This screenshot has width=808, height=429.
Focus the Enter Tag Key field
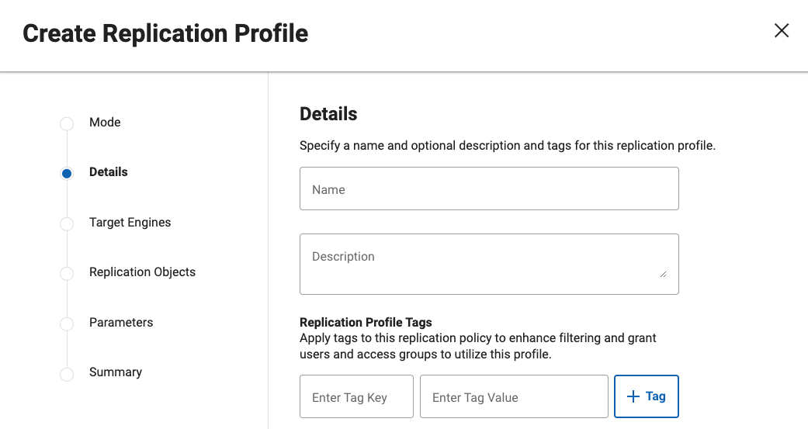tap(356, 397)
